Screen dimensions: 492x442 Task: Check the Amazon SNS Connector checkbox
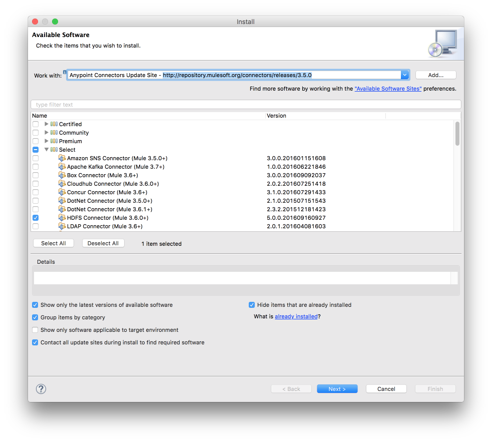click(36, 158)
